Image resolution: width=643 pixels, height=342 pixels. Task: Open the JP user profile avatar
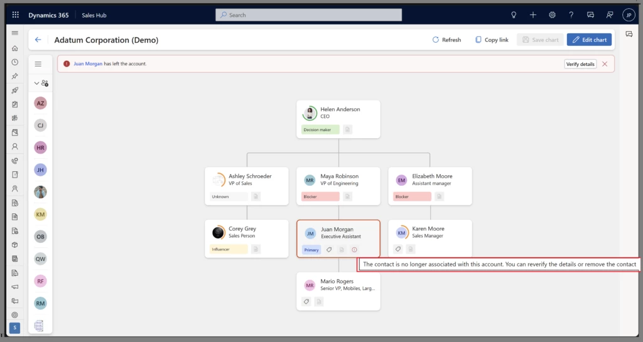(629, 15)
